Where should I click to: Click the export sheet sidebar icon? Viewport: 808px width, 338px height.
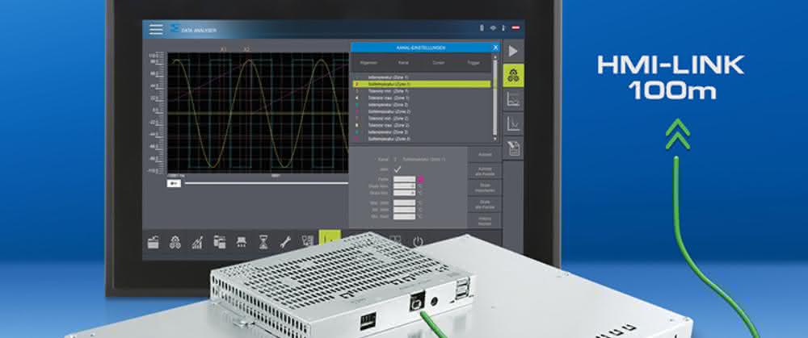pos(513,148)
